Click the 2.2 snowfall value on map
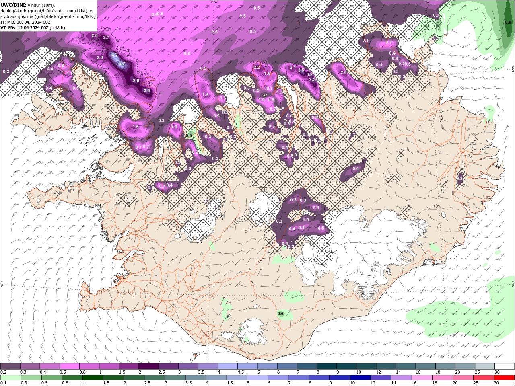 [257, 67]
